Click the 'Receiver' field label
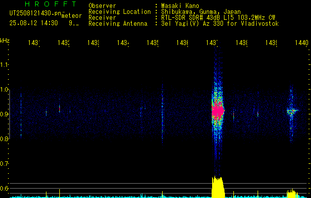The width and height of the screenshot is (311, 198). [102, 18]
